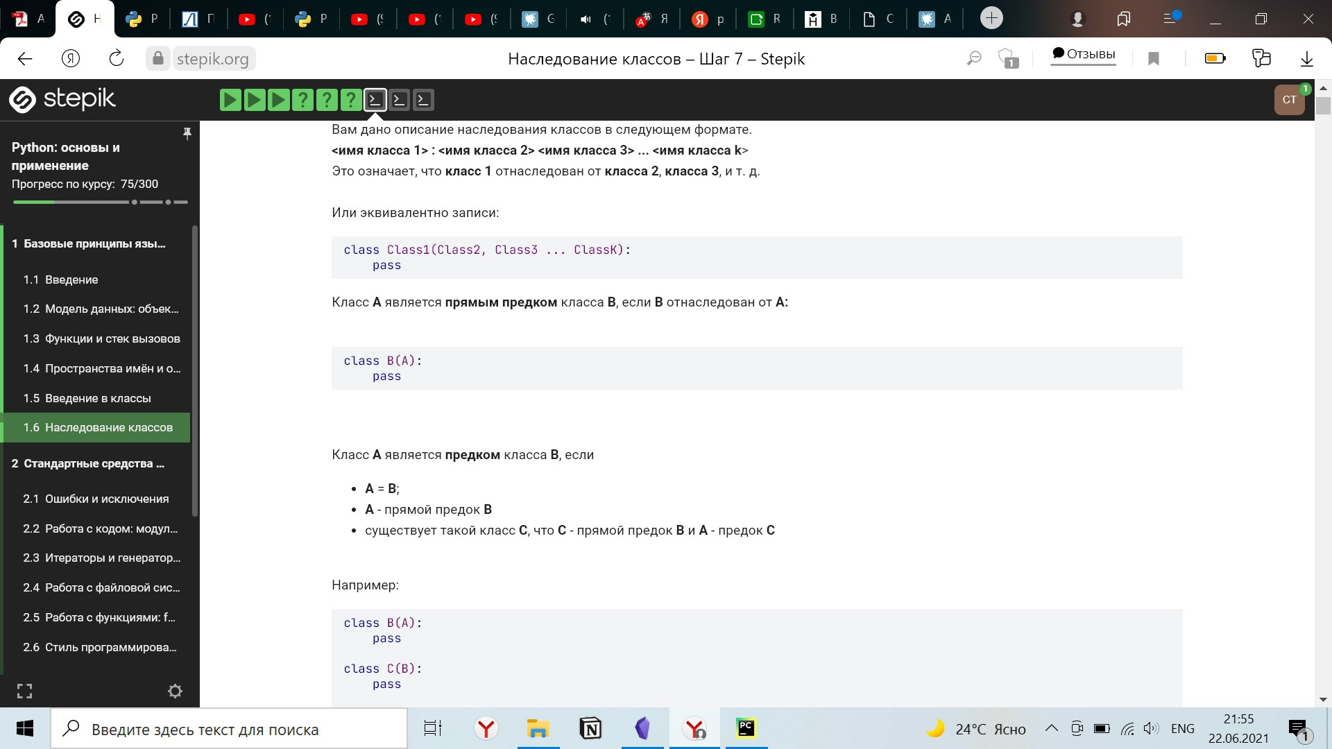Click the second question mark icon
This screenshot has height=749, width=1332.
tap(325, 100)
